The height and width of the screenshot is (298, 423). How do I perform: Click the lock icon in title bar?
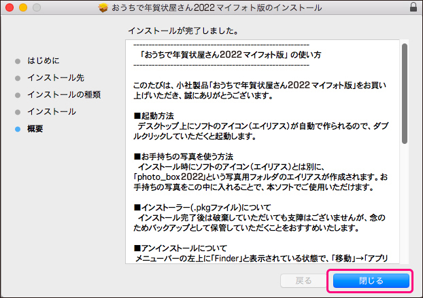pyautogui.click(x=413, y=7)
